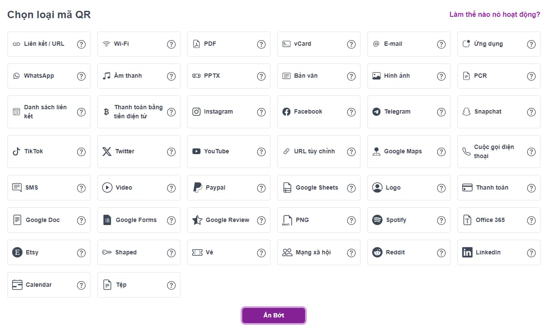This screenshot has width=550, height=333.
Task: Click the question mark next to Ứng dụng
Action: coord(531,44)
